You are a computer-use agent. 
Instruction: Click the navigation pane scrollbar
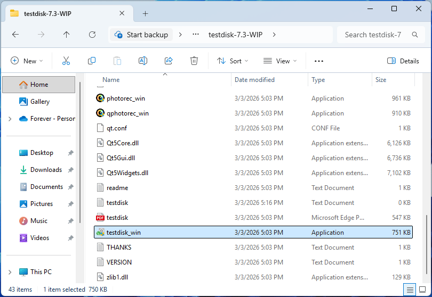point(80,153)
